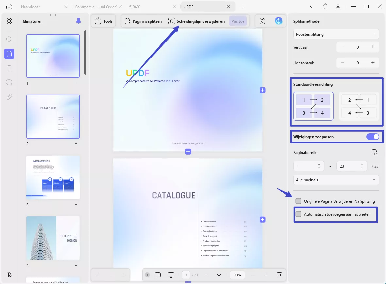
Task: Open the user account icon
Action: pyautogui.click(x=338, y=7)
